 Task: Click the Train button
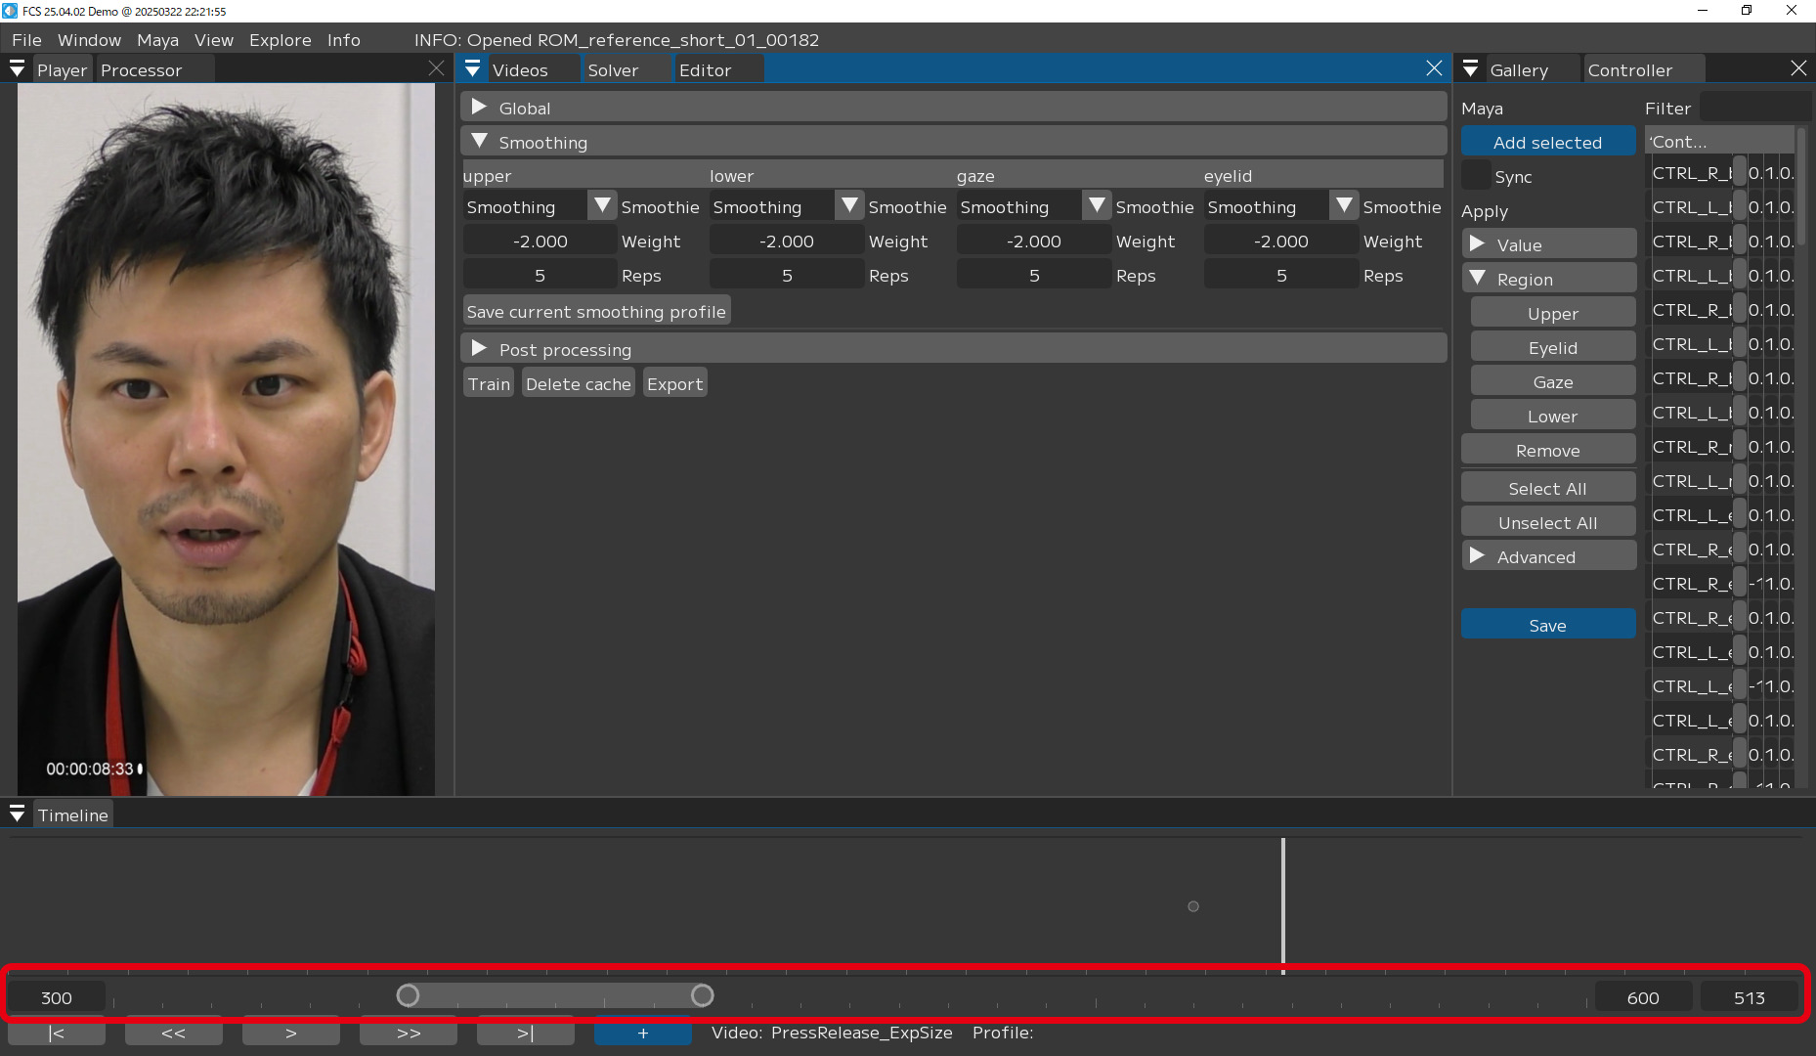[x=489, y=384]
